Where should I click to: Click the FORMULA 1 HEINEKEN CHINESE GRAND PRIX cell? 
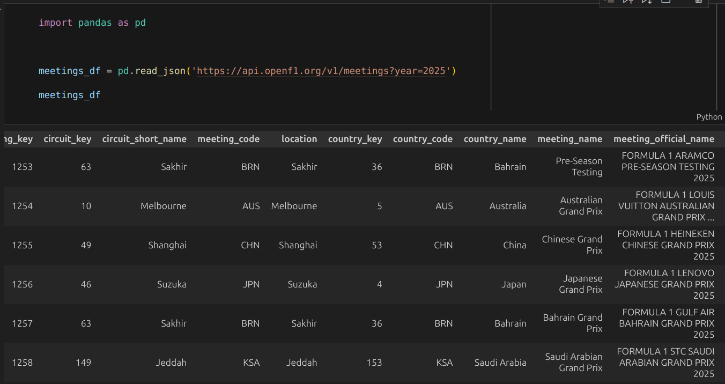[666, 245]
